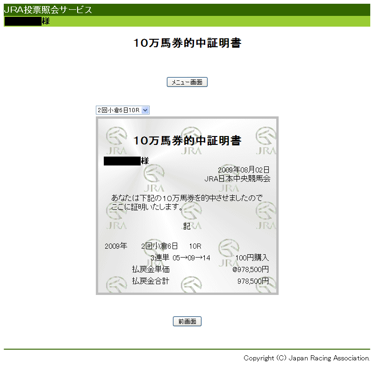Click the 前画面 button
The width and height of the screenshot is (374, 366).
click(x=187, y=322)
